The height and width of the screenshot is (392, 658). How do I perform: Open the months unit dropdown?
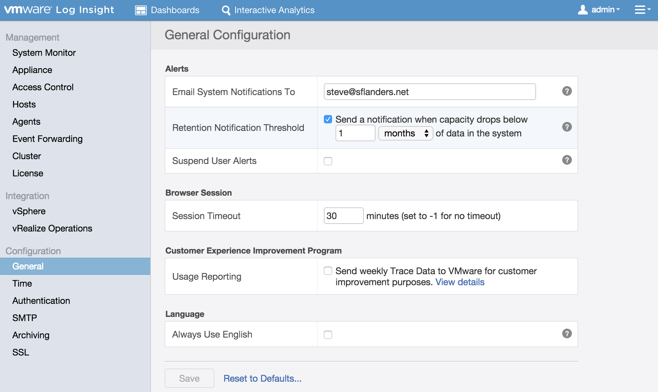tap(405, 133)
